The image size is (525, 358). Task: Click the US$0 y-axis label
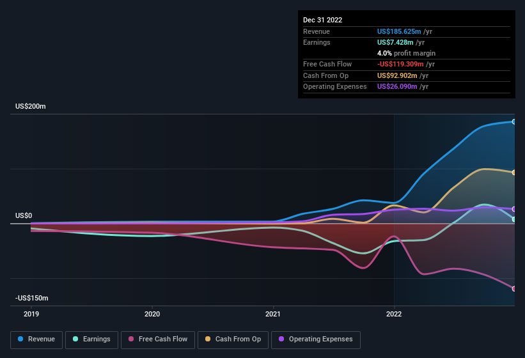(x=24, y=216)
